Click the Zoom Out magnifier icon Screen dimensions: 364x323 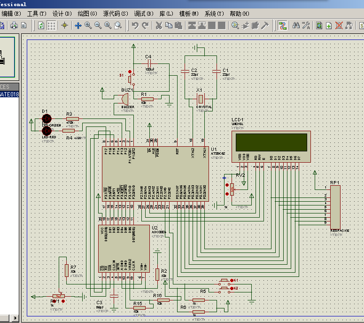point(98,25)
